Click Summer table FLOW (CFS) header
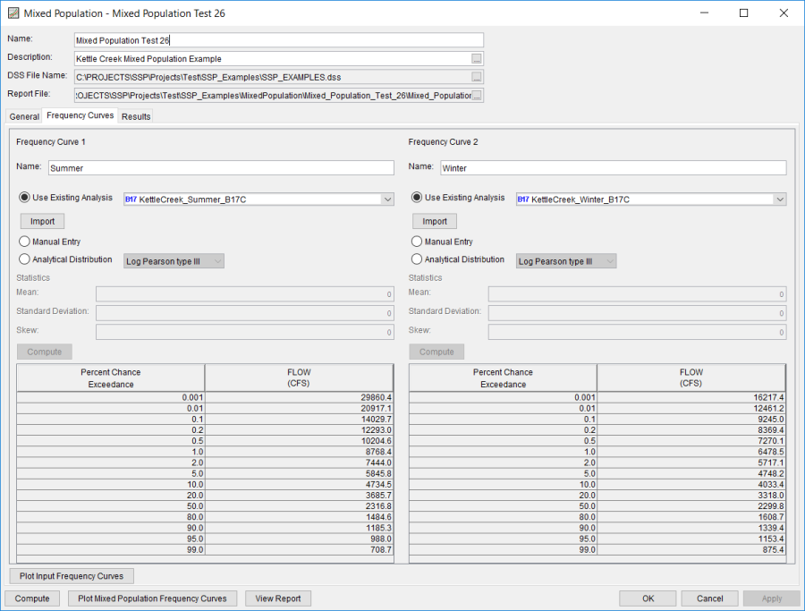Viewport: 805px width, 611px height. click(299, 378)
